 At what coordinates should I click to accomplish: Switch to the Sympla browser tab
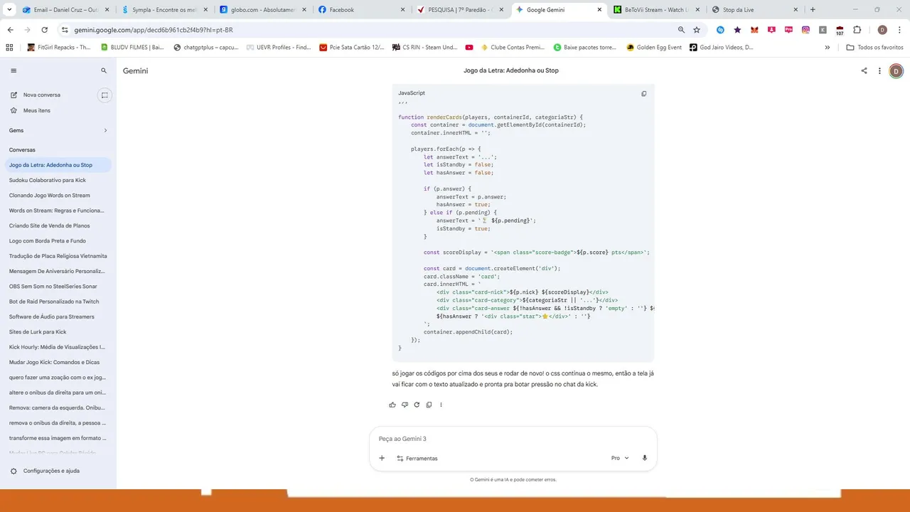tap(164, 10)
